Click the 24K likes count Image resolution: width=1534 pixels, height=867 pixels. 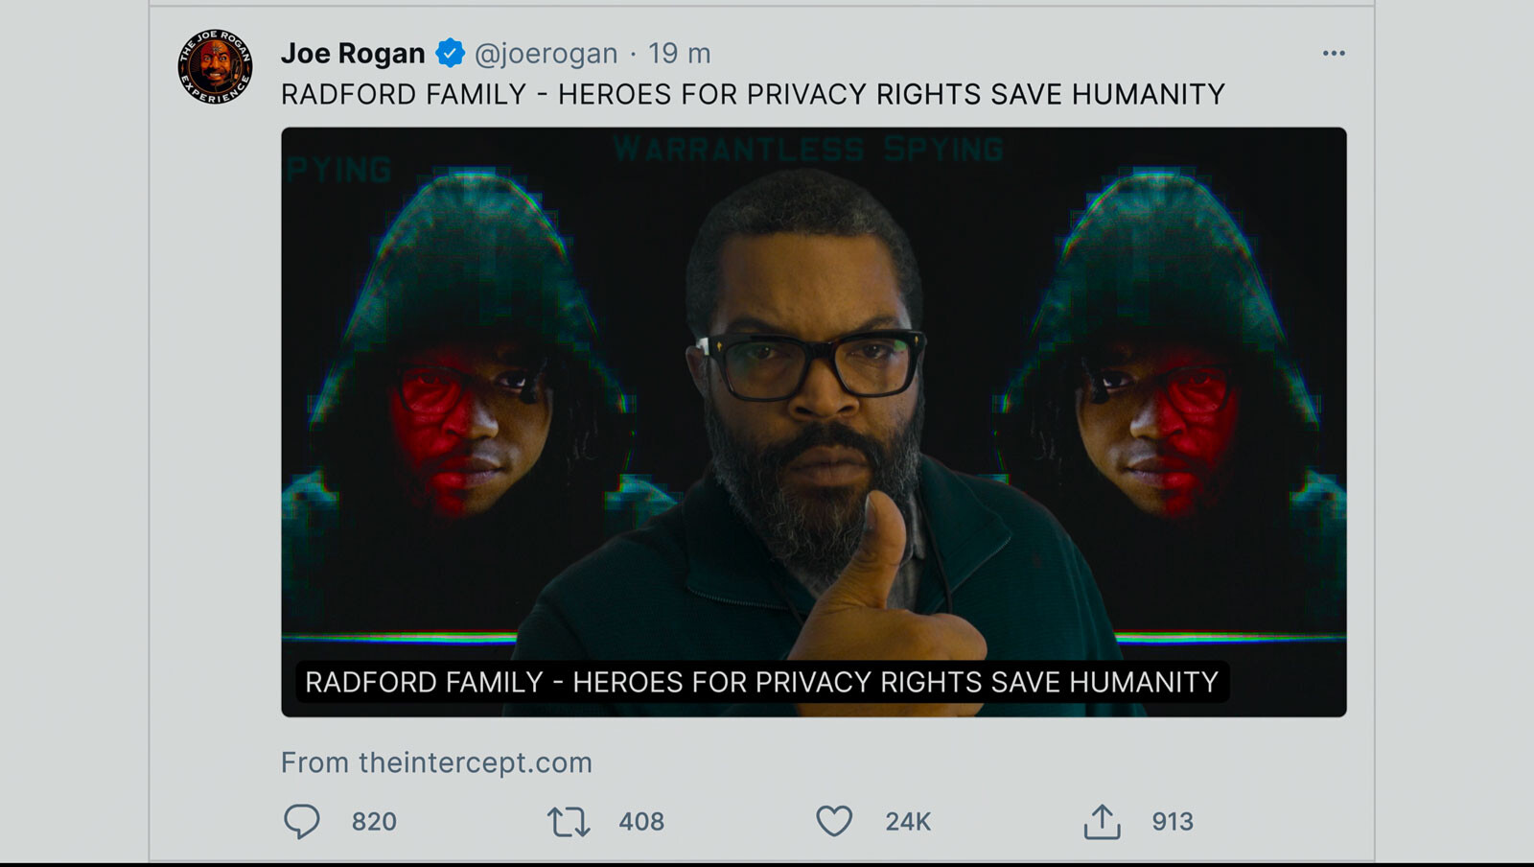(x=908, y=822)
